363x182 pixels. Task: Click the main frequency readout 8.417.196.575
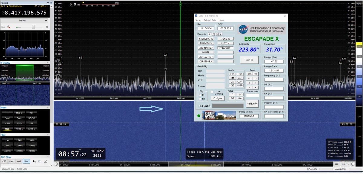tap(24, 13)
